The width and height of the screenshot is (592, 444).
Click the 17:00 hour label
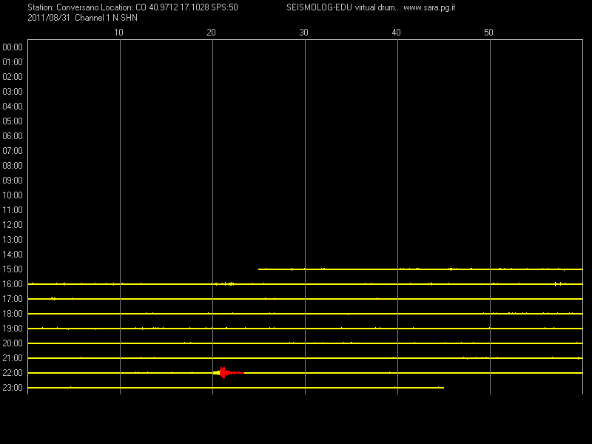coord(13,299)
